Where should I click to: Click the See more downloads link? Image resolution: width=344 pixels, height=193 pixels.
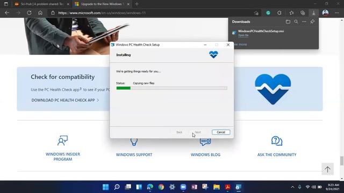[x=240, y=44]
